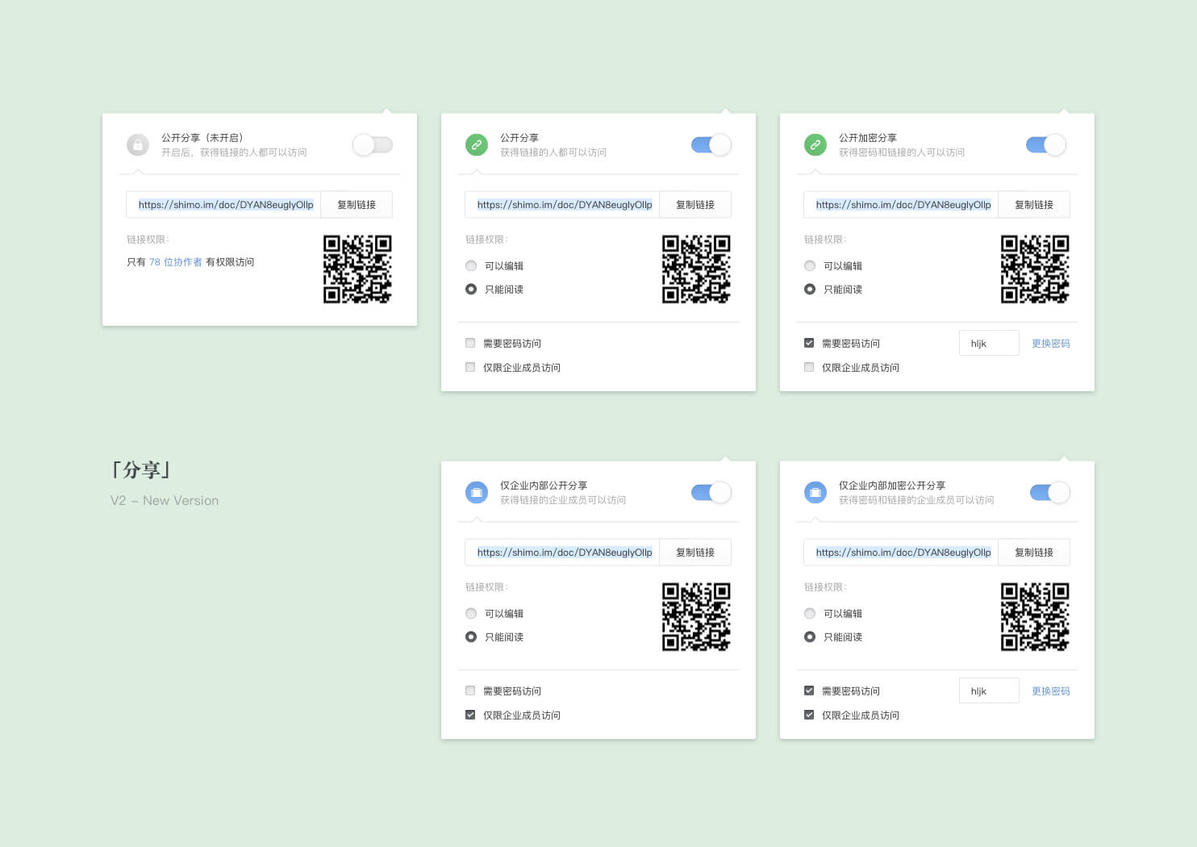Click 复制链接 button in 公开分享（未开启） panel
1197x847 pixels.
tap(357, 205)
